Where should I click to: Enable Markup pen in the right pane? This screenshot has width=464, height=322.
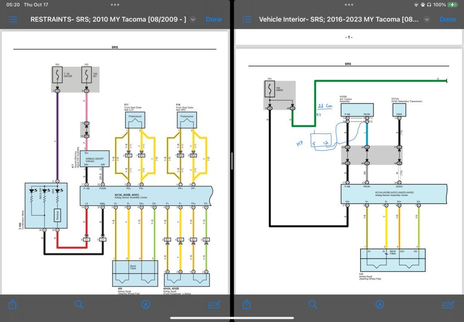(380, 305)
